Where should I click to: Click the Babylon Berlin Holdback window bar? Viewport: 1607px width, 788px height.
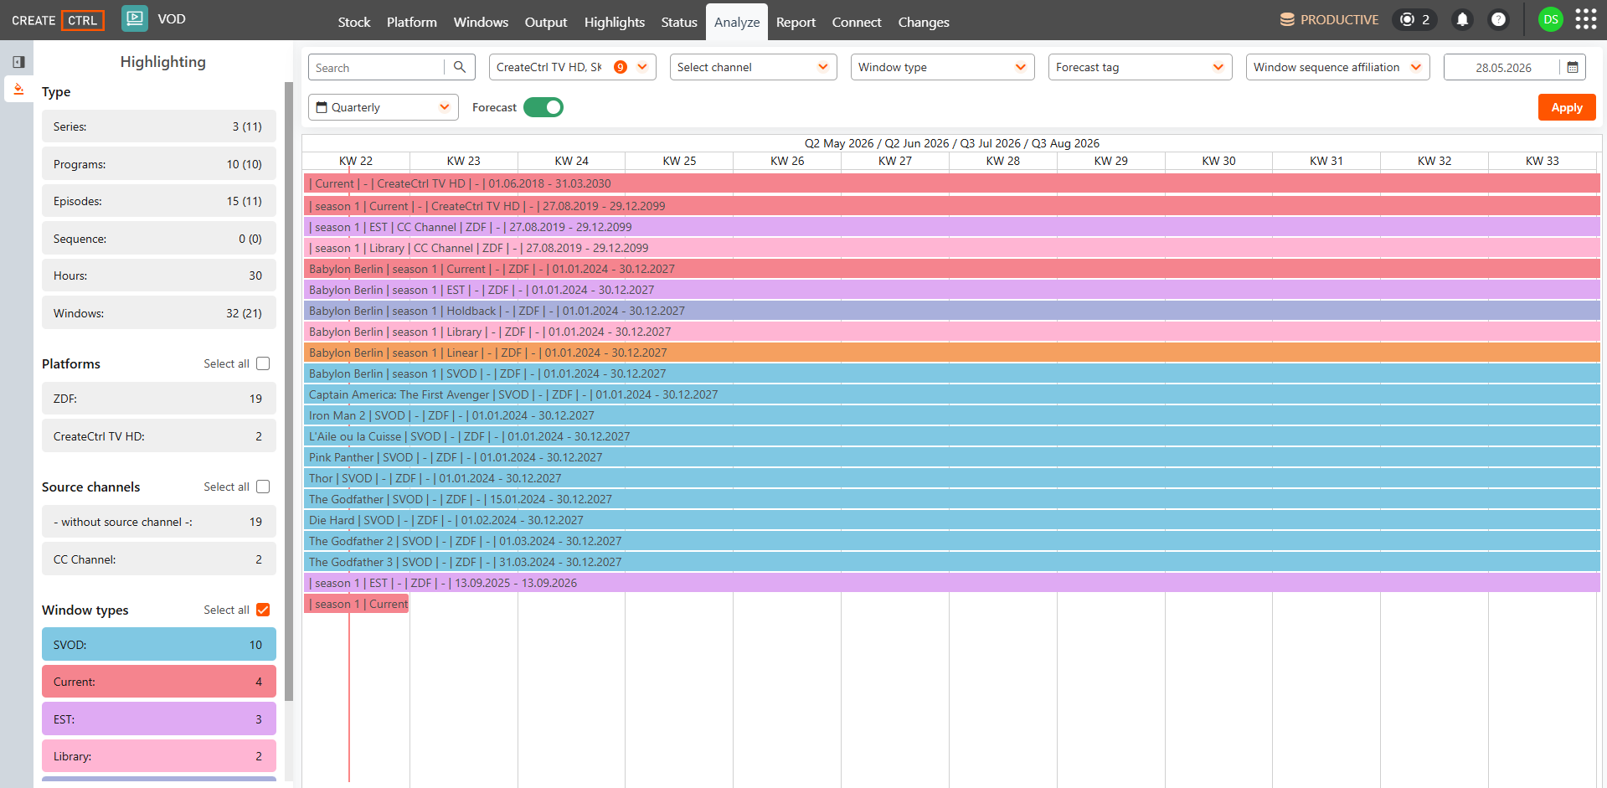click(952, 311)
